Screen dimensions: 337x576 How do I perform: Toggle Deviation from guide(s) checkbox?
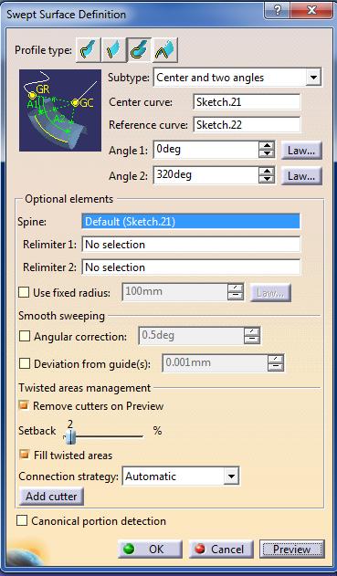[25, 363]
